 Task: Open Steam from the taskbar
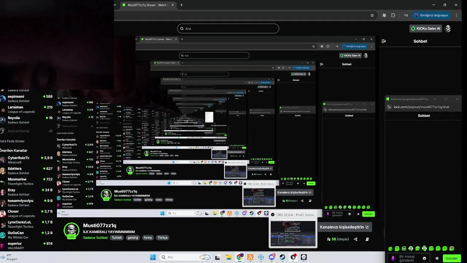(282, 257)
